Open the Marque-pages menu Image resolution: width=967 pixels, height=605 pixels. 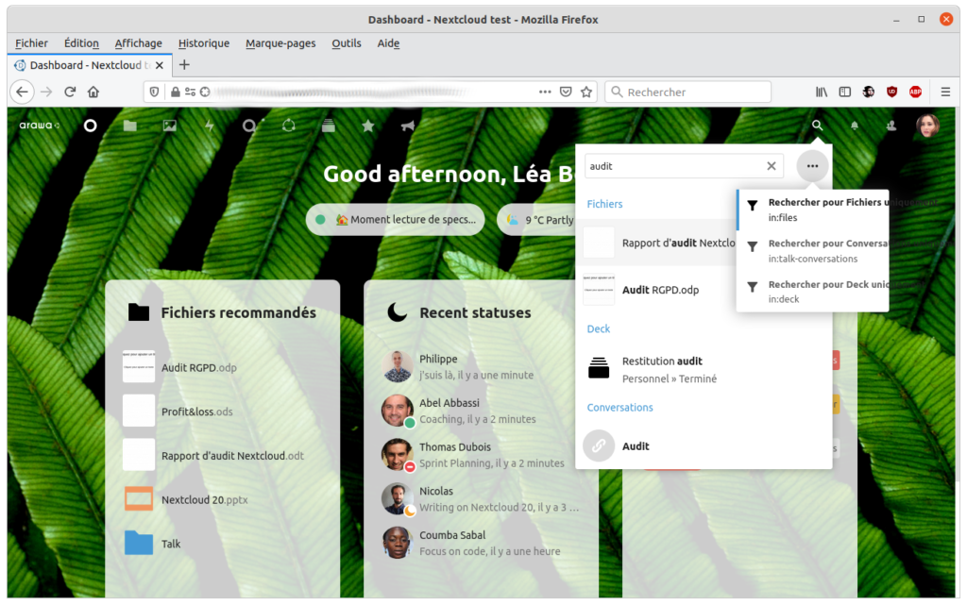point(280,43)
